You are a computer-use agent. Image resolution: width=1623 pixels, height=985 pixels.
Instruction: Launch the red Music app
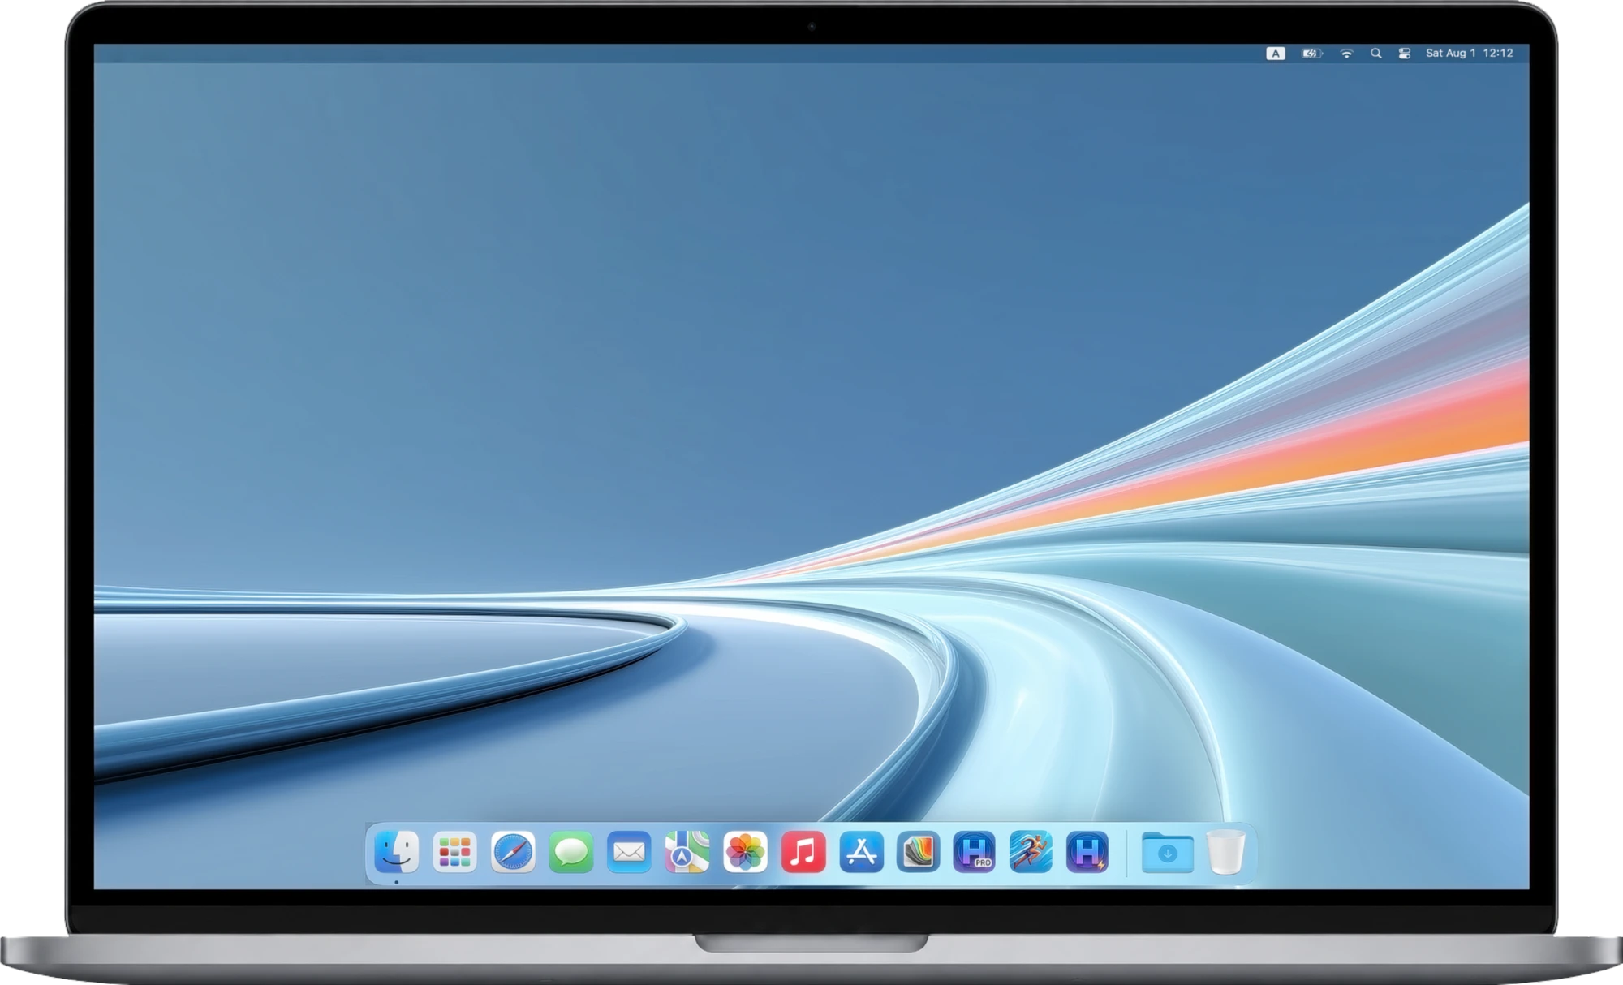coord(803,851)
